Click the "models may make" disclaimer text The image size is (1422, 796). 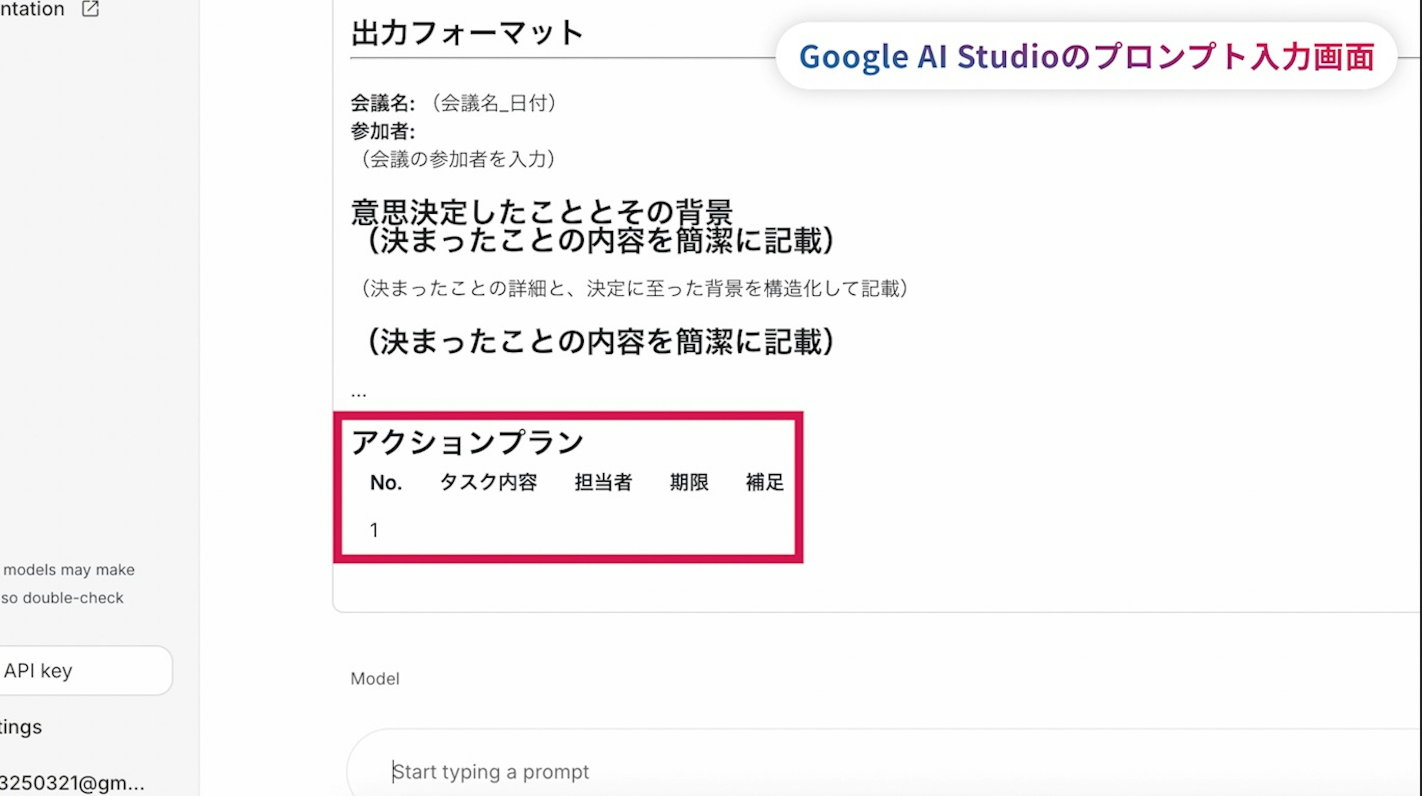pyautogui.click(x=69, y=570)
